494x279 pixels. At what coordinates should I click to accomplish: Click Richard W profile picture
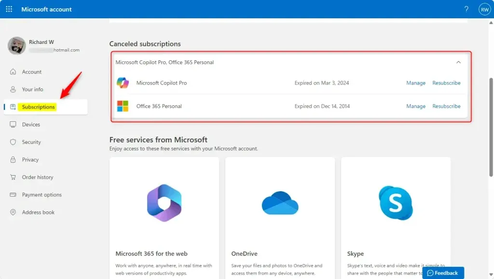click(x=17, y=46)
